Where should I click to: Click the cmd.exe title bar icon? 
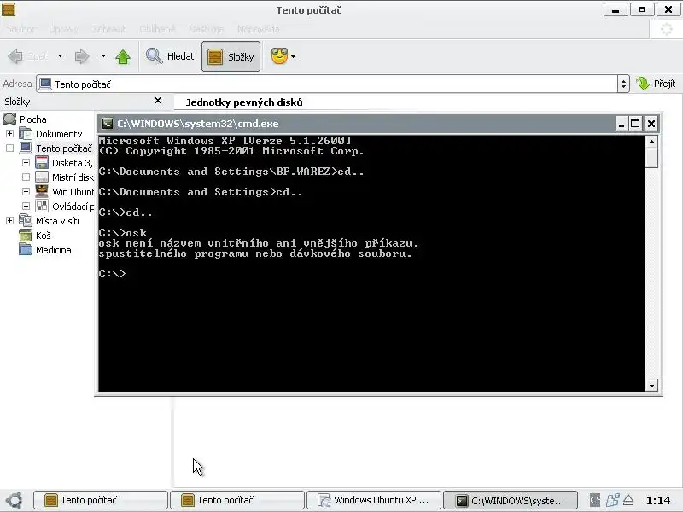(108, 124)
